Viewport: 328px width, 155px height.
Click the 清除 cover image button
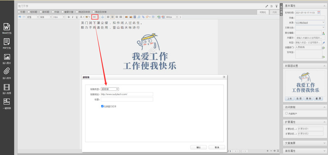[x=309, y=99]
